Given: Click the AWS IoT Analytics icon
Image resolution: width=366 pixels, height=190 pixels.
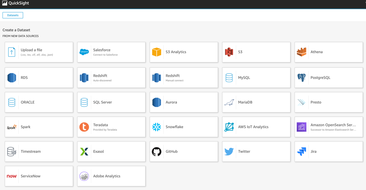Looking at the screenshot, I should pyautogui.click(x=229, y=127).
